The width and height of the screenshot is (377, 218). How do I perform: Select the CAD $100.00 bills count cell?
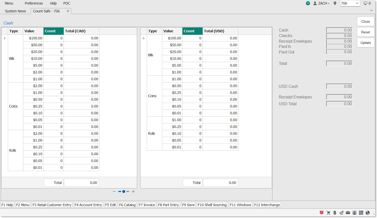point(53,38)
